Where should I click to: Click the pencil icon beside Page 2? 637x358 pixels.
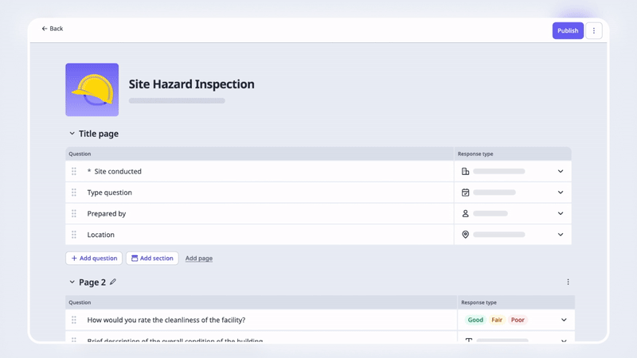(x=113, y=282)
